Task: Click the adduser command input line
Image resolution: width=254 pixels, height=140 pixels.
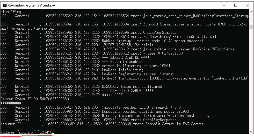Action: [27, 132]
